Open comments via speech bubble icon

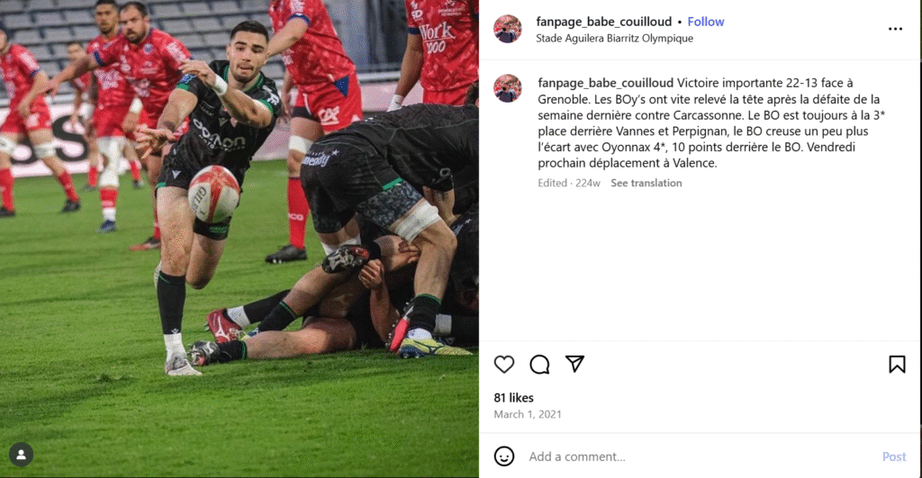[539, 365]
